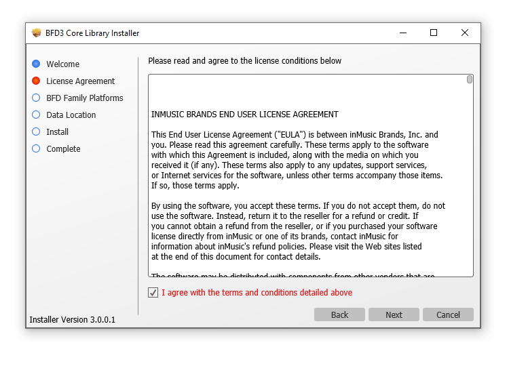Cancel the installation

(x=448, y=314)
